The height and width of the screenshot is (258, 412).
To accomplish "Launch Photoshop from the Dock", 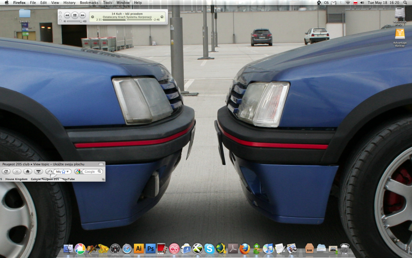I will coord(150,249).
